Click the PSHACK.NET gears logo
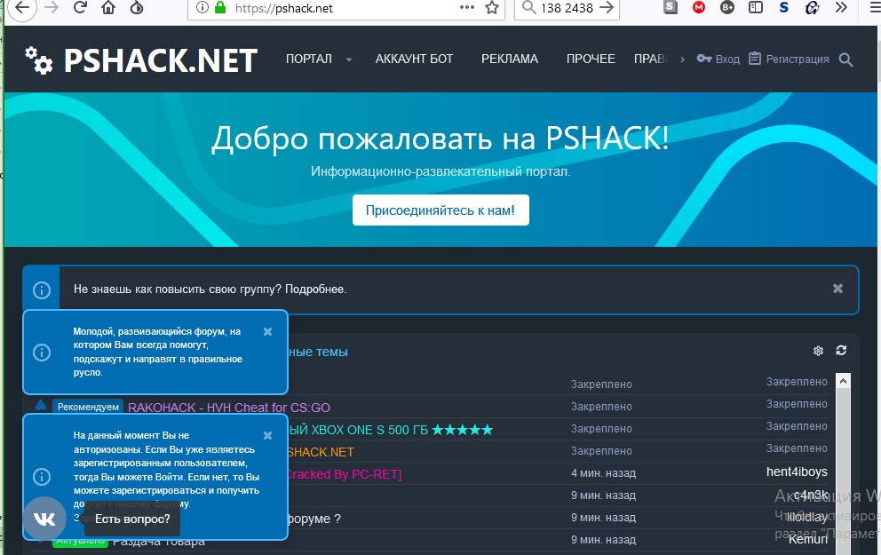Image resolution: width=881 pixels, height=555 pixels. coord(38,59)
